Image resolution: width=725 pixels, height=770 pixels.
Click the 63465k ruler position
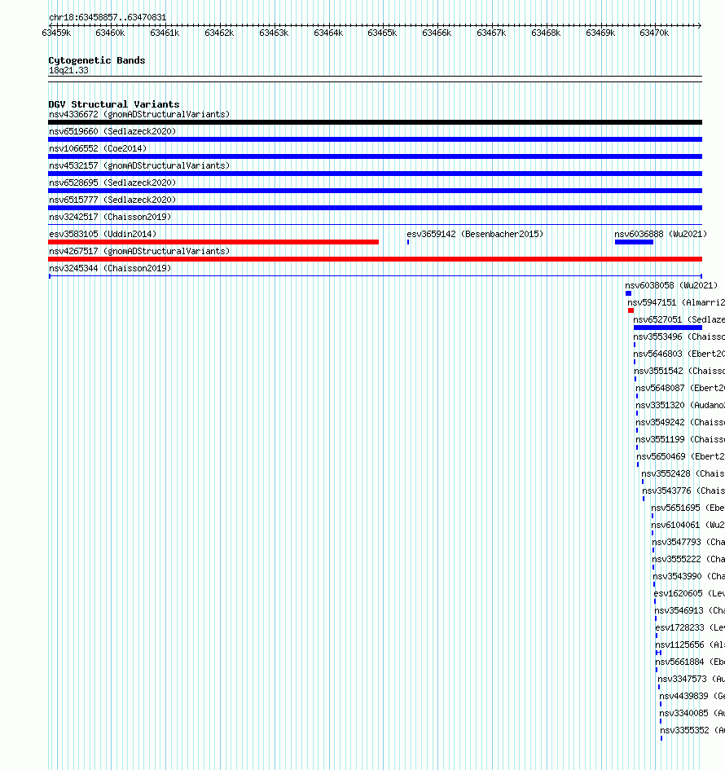pyautogui.click(x=382, y=33)
